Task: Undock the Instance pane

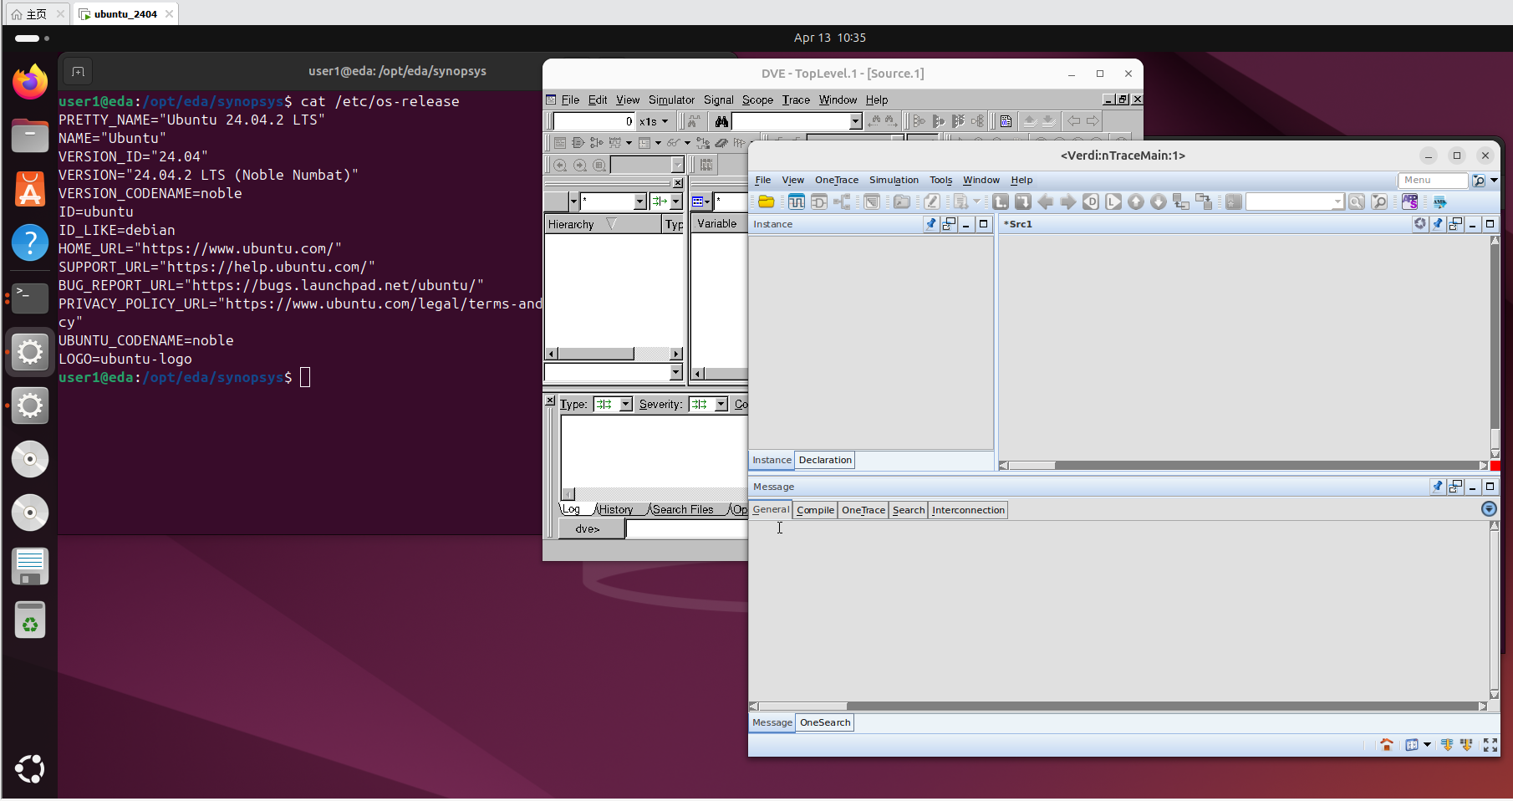Action: 949,223
